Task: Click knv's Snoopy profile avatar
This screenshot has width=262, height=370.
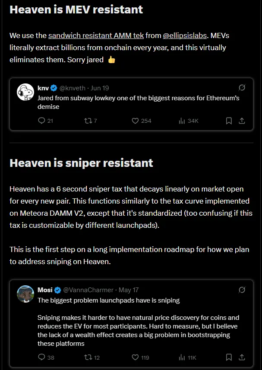Action: pos(25,92)
